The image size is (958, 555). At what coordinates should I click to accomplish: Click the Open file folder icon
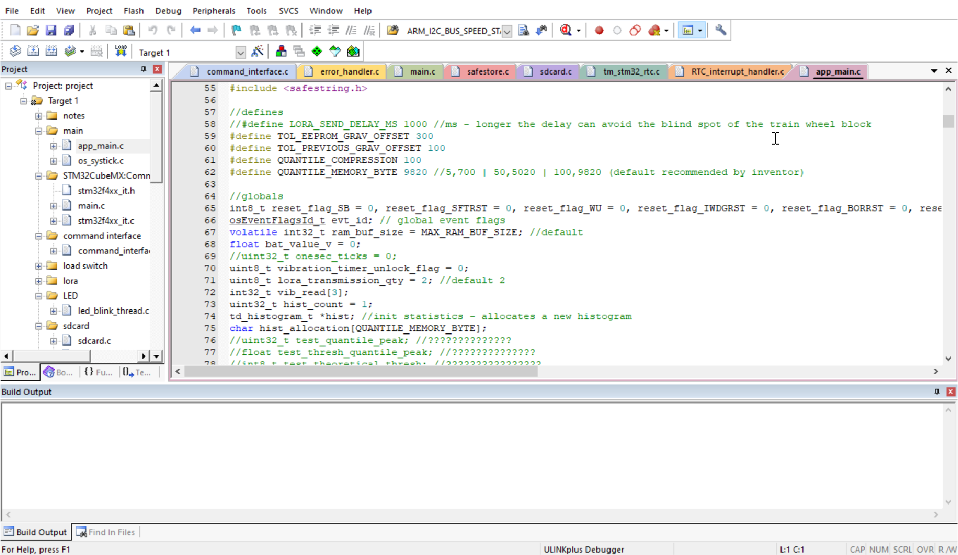(x=33, y=30)
